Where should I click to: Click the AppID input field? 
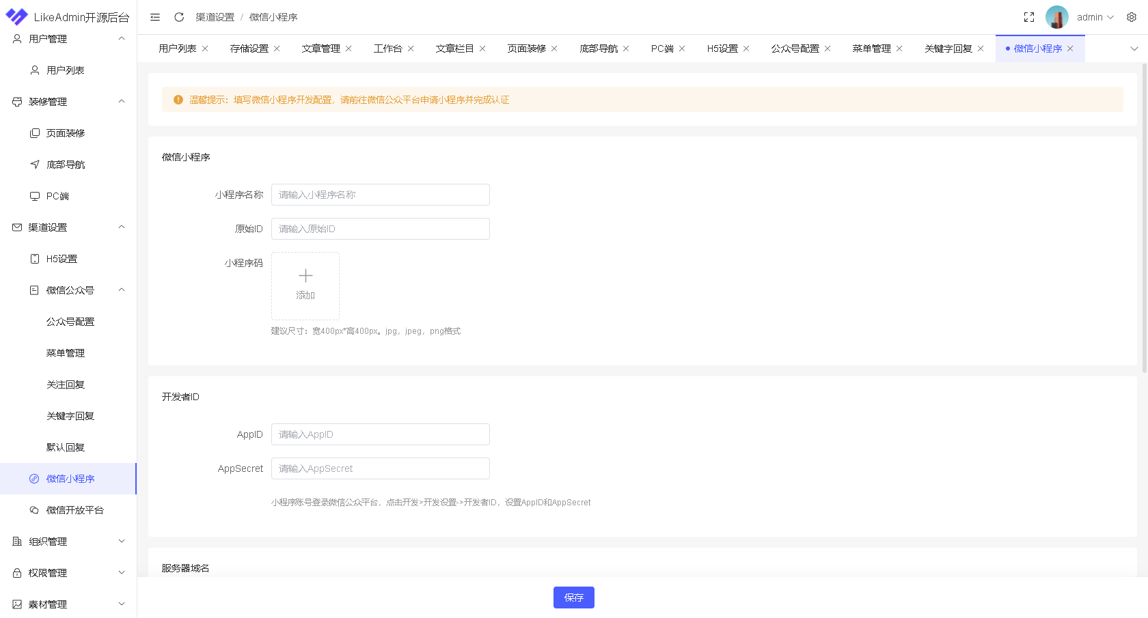pyautogui.click(x=381, y=434)
